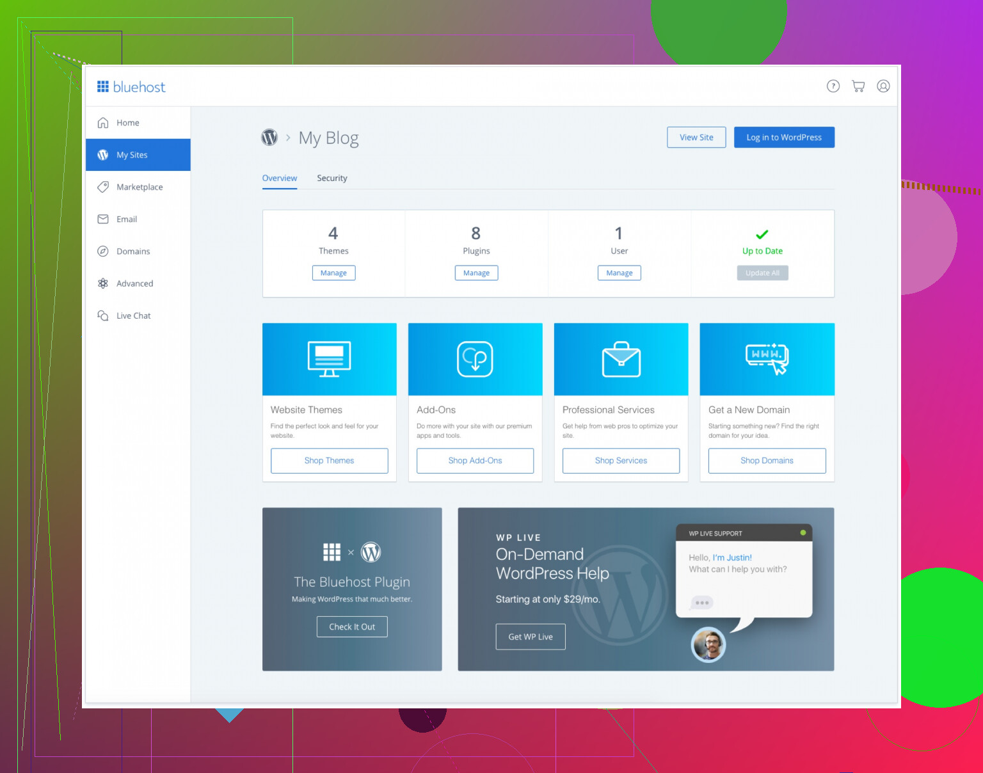
Task: Click the green Up to Date checkmark
Action: (x=762, y=234)
